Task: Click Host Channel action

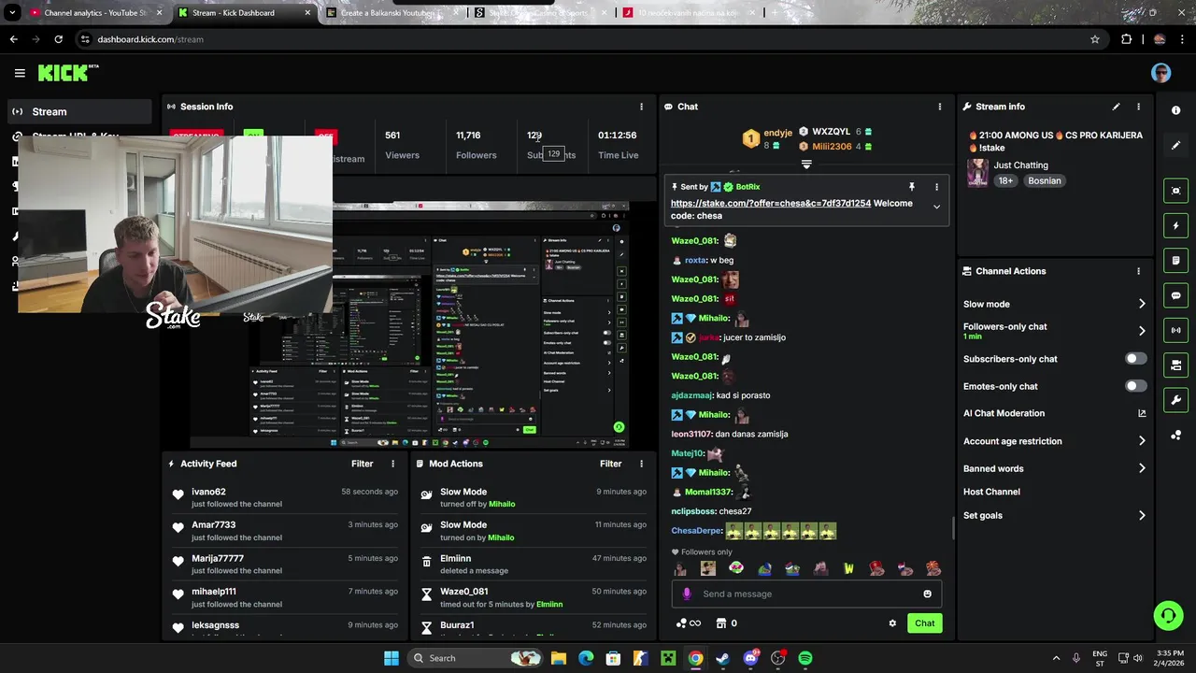Action: [991, 492]
